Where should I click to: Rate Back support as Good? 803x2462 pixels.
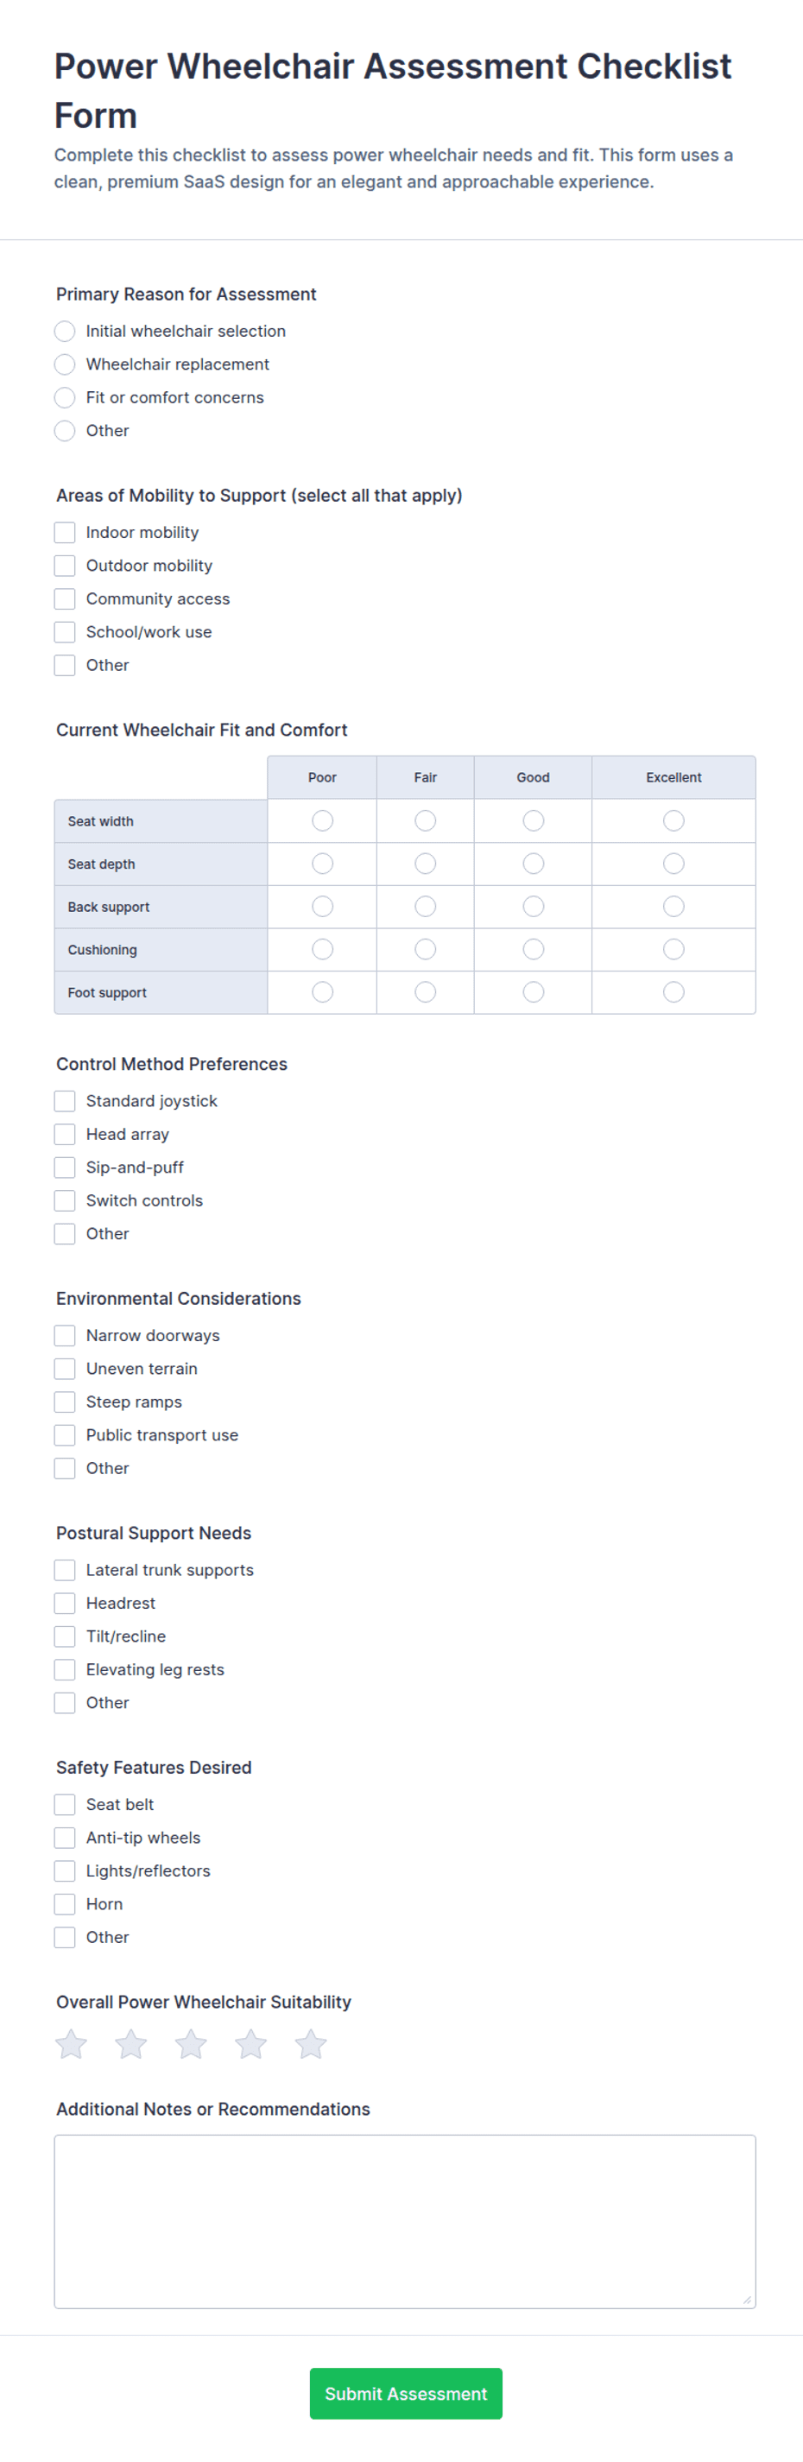(534, 906)
